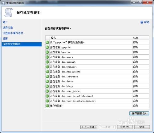Click the scroll script icon in header
This screenshot has height=133, width=154.
tap(8, 13)
